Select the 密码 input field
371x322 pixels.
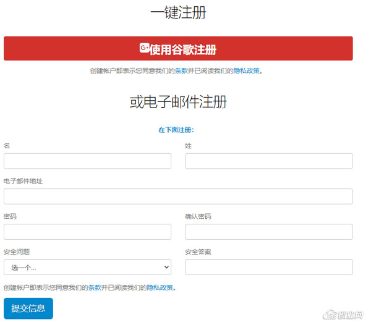pyautogui.click(x=87, y=232)
